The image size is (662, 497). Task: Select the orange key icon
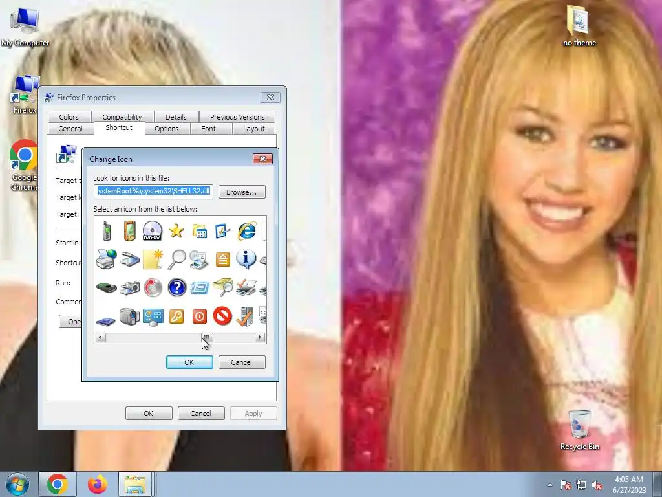176,316
